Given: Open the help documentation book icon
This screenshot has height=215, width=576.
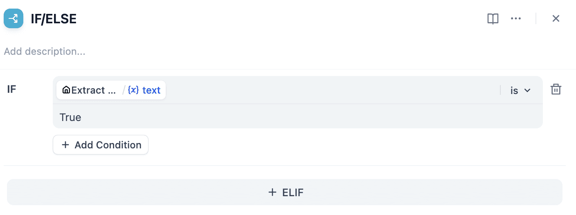Looking at the screenshot, I should [493, 18].
